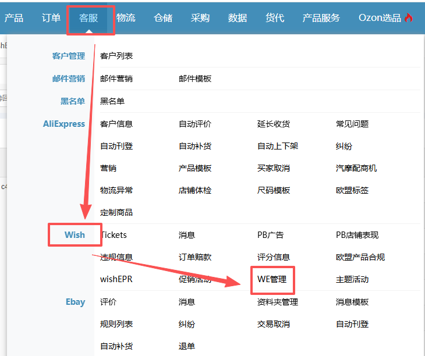Viewport: 425px width, 356px height.
Task: Open the 产品服务 navigation tab
Action: [321, 18]
